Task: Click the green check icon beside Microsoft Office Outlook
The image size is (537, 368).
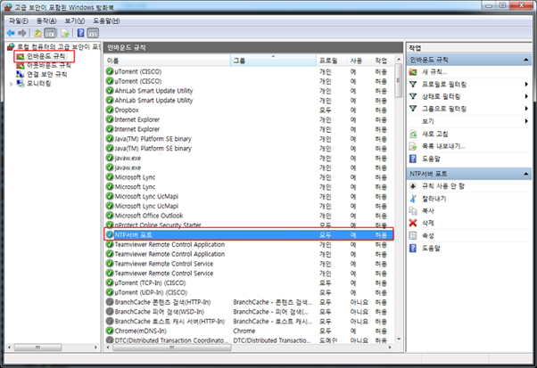Action: point(110,216)
